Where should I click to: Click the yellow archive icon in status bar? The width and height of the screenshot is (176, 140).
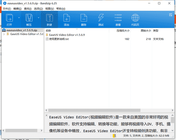[114, 136]
